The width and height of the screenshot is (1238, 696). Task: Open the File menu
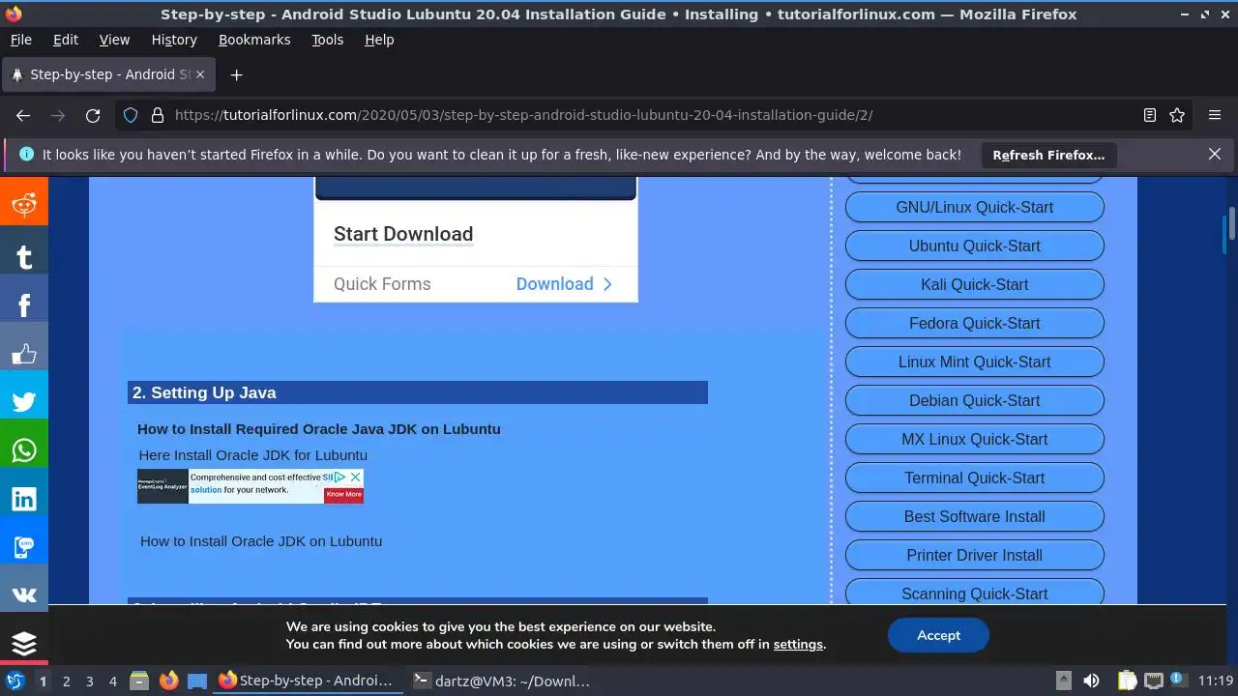coord(20,40)
